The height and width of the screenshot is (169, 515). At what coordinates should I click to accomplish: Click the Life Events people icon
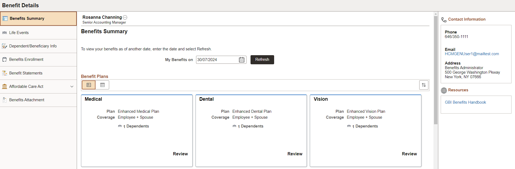tap(5, 33)
